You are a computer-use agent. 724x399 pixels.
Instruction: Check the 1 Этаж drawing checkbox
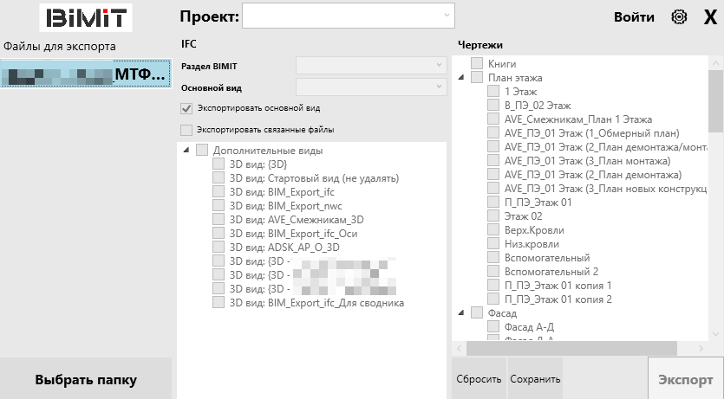click(x=493, y=92)
